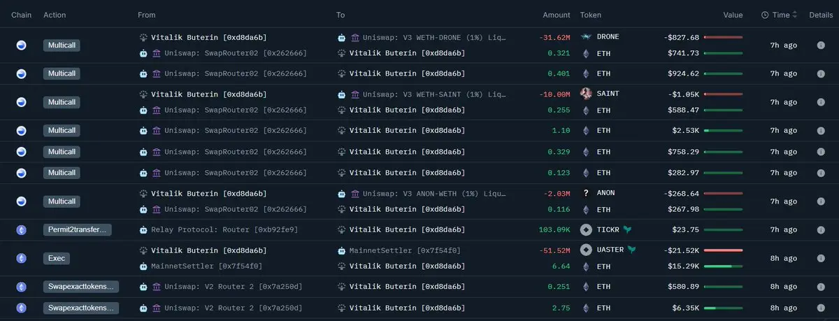Sort by the Time column header
This screenshot has width=839, height=321.
pos(780,15)
